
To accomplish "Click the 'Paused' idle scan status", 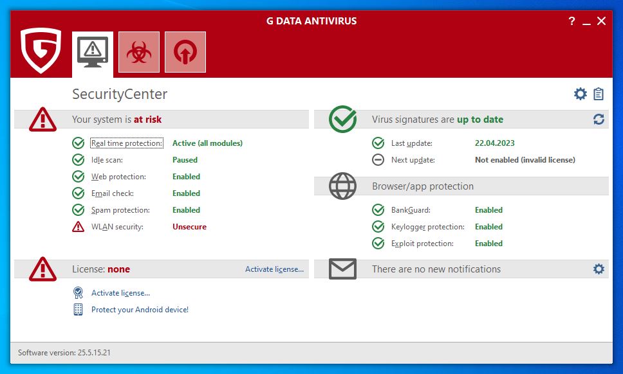I will [x=185, y=160].
